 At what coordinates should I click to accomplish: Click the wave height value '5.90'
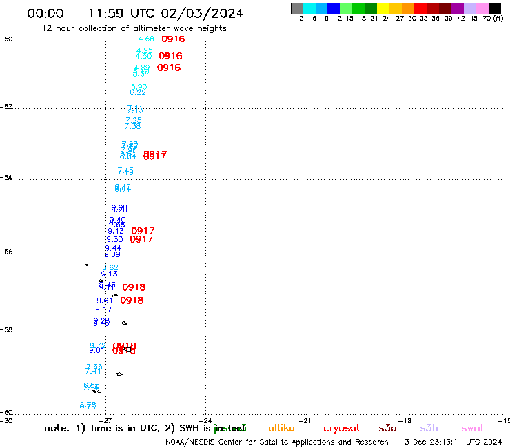139,87
